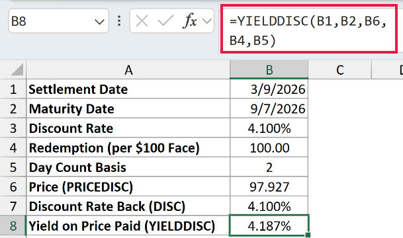Select column C header
403x238 pixels.
coord(339,70)
